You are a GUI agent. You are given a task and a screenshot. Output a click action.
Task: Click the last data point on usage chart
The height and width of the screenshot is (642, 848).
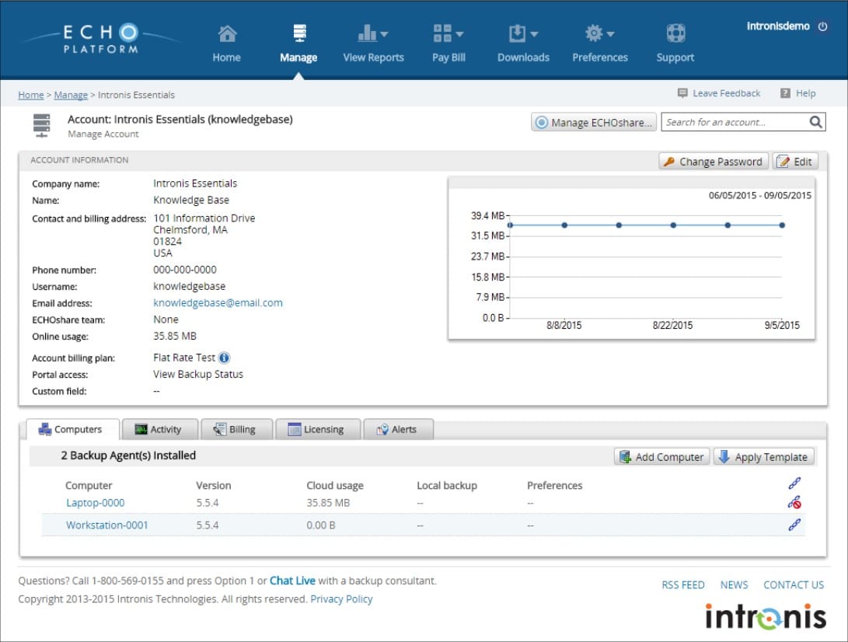coord(782,225)
